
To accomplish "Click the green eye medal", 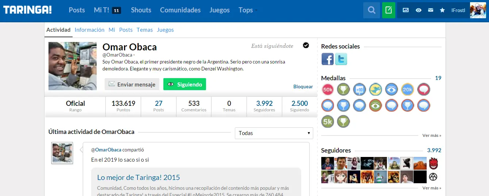I will coord(376,105).
